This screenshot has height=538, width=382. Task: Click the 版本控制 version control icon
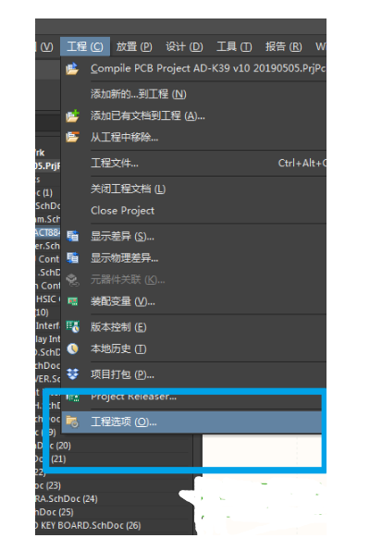click(x=72, y=326)
